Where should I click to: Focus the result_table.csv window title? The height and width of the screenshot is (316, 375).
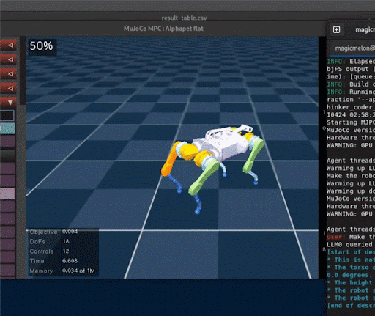coord(184,18)
